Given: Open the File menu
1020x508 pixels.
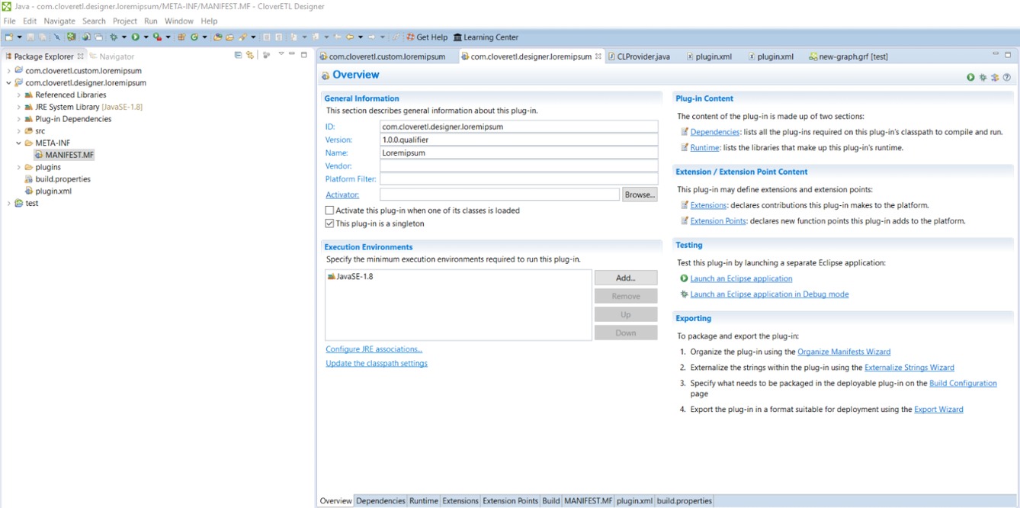Looking at the screenshot, I should click(9, 21).
